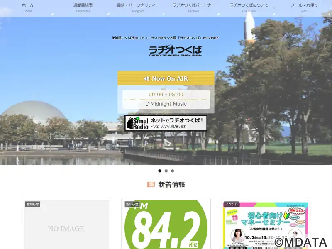This screenshot has height=249, width=332.
Task: Expand the chevron beside ラヂオつくばについて
Action: click(274, 8)
